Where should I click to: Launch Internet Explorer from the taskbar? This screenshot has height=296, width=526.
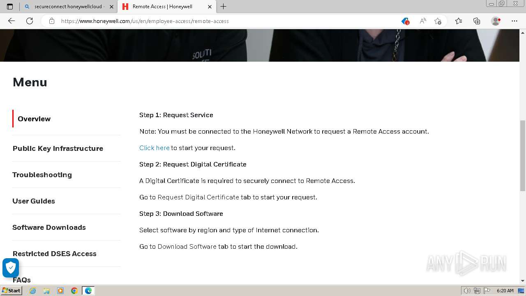[x=33, y=291]
